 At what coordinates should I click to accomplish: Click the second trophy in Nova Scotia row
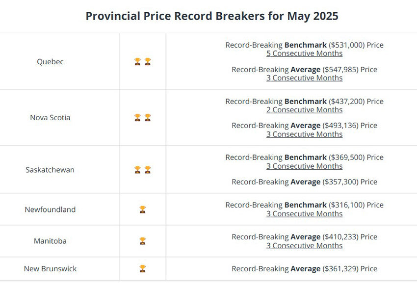point(148,118)
